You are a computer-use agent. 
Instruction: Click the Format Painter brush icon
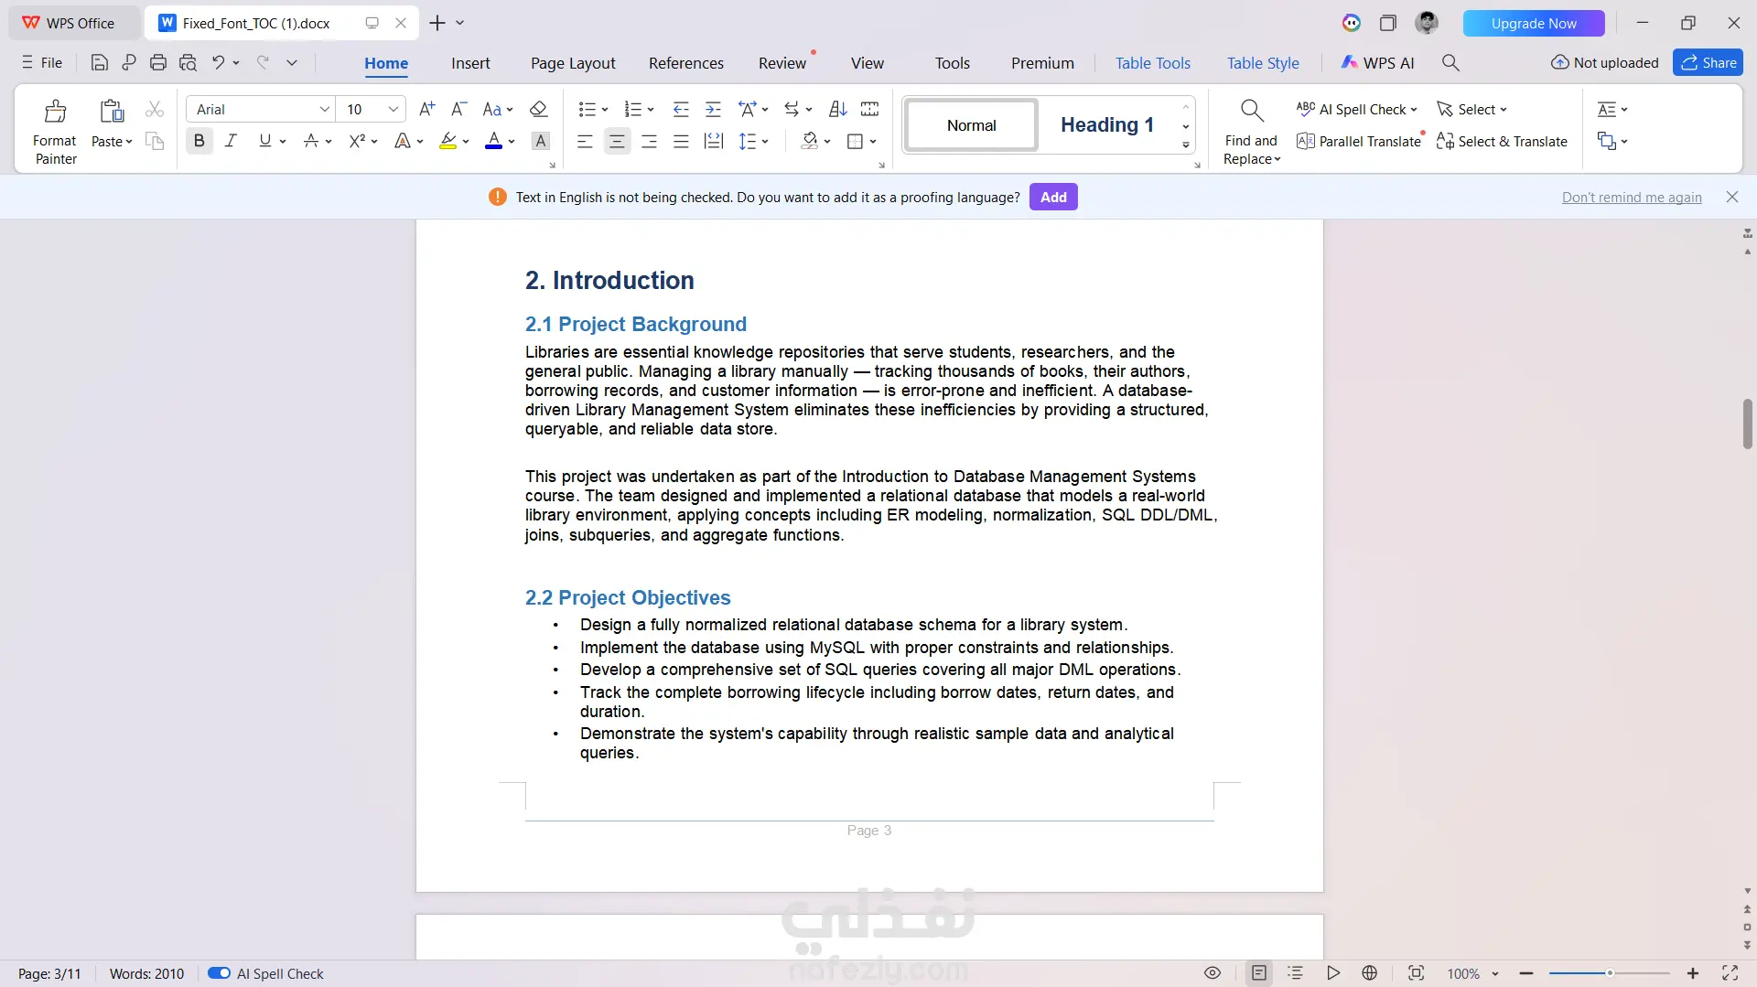55,111
